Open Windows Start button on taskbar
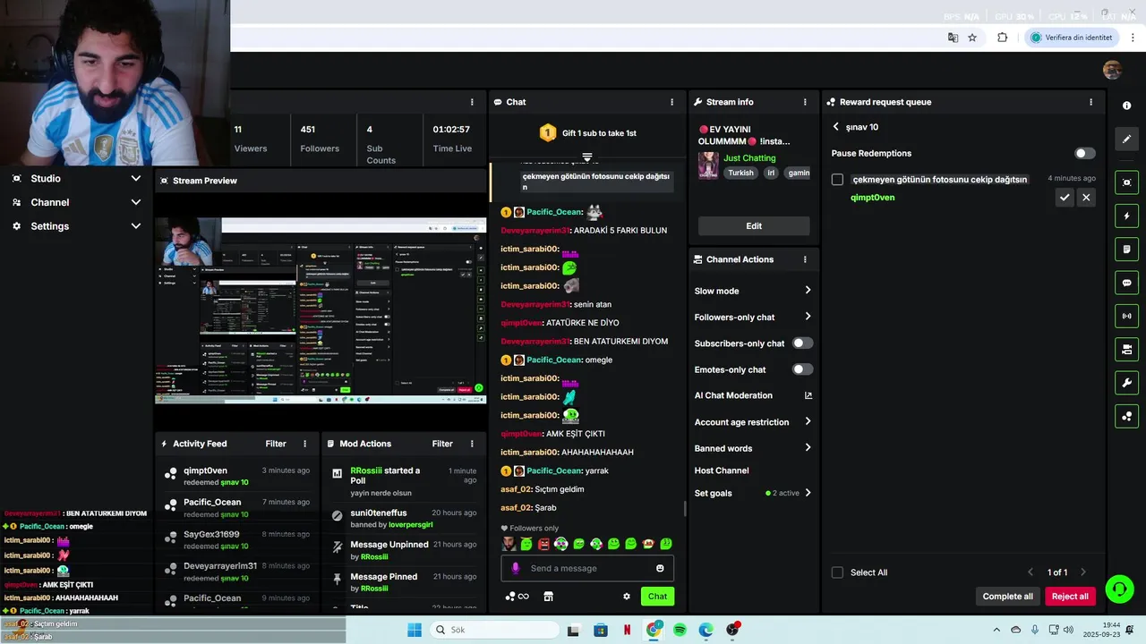The height and width of the screenshot is (644, 1146). (x=415, y=630)
